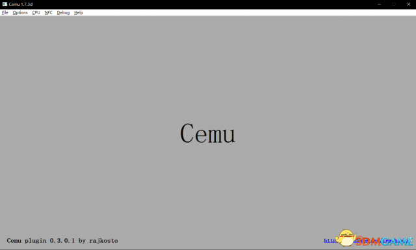Follow the blue http link at bottom right

[x=330, y=240]
